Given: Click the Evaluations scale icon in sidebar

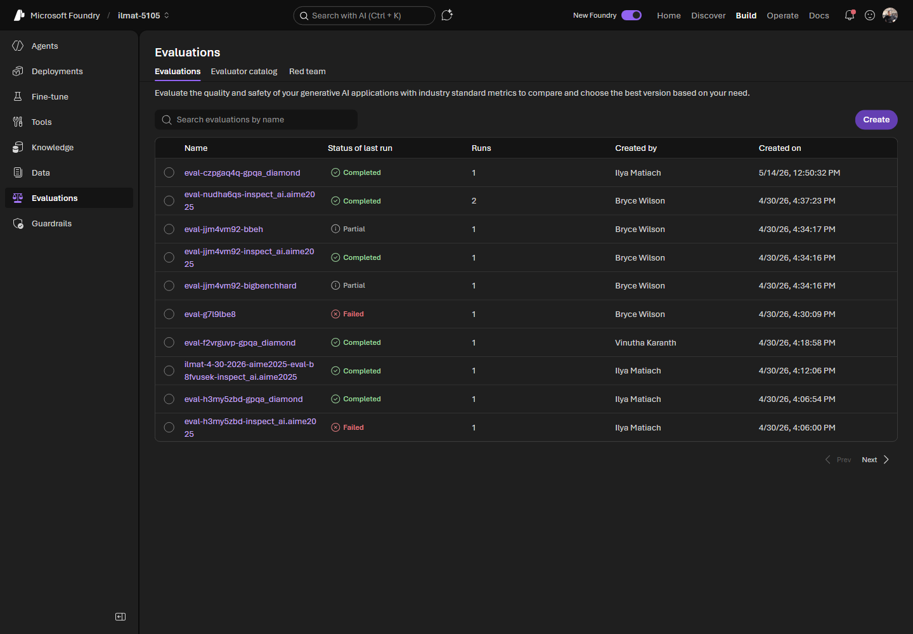Looking at the screenshot, I should pyautogui.click(x=18, y=198).
